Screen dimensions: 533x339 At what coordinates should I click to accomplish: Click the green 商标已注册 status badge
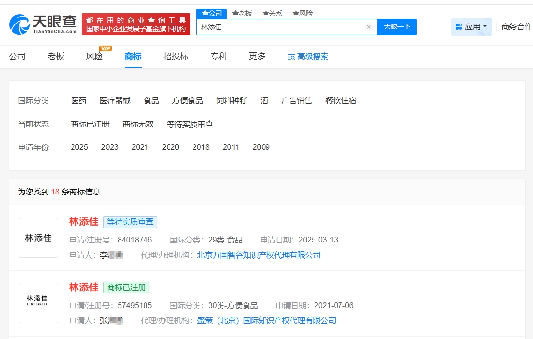[x=126, y=288]
